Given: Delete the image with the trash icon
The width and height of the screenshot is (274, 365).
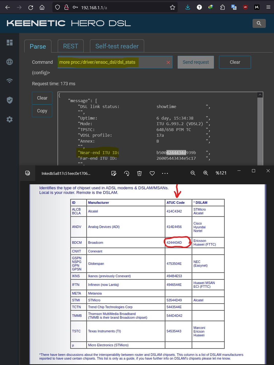Looking at the screenshot, I should pos(140,173).
